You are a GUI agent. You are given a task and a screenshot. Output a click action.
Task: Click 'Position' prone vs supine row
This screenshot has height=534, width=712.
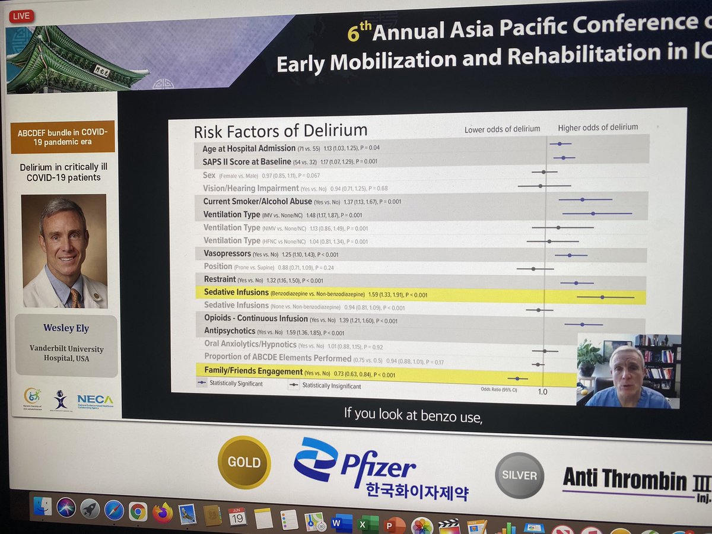[x=421, y=267]
